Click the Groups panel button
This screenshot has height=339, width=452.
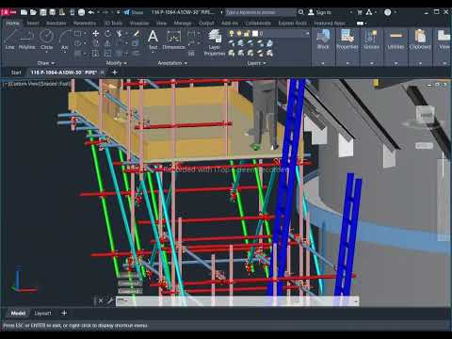[x=372, y=40]
